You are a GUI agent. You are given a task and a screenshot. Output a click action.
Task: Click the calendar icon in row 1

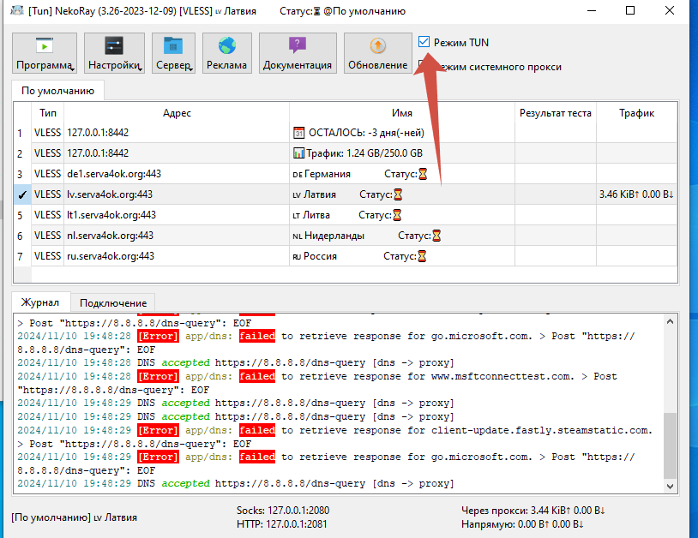point(298,133)
